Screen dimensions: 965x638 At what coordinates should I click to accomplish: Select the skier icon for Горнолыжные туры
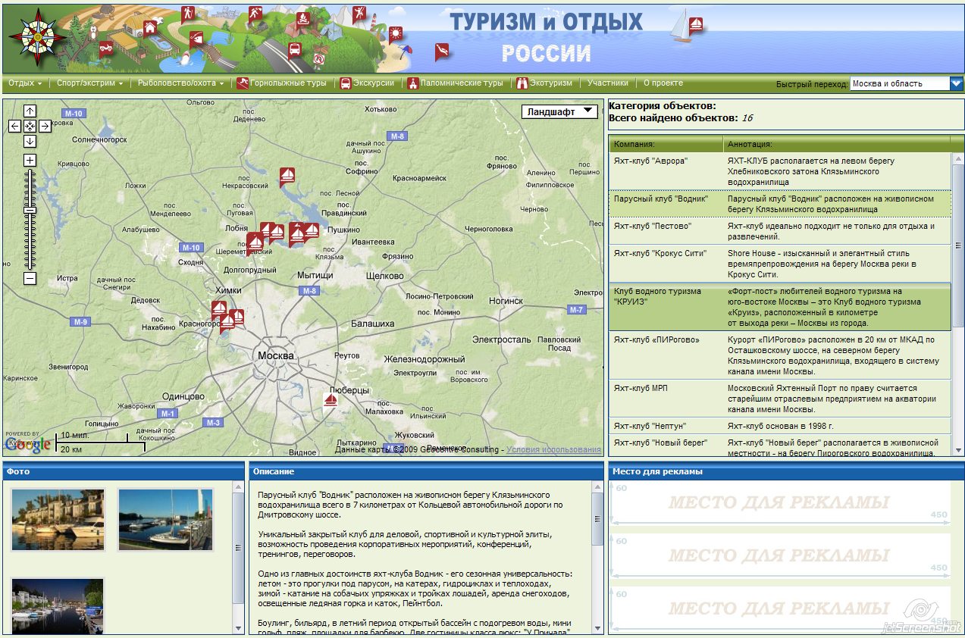pyautogui.click(x=243, y=83)
